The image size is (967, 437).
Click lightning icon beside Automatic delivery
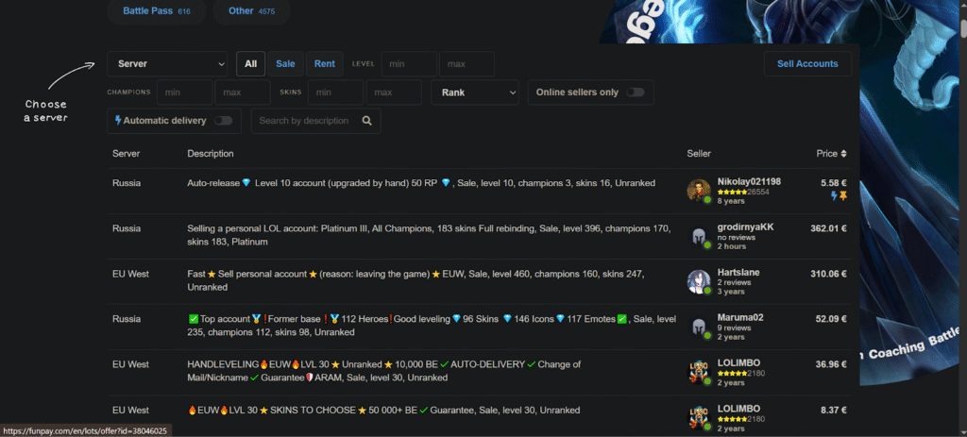click(x=118, y=121)
